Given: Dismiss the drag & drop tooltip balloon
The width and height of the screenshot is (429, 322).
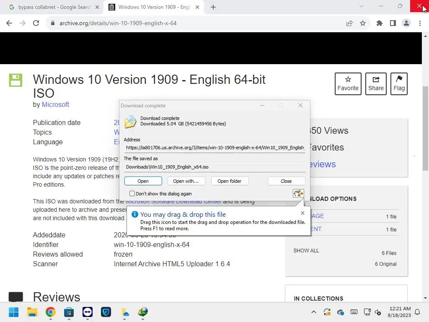Looking at the screenshot, I should (x=302, y=213).
